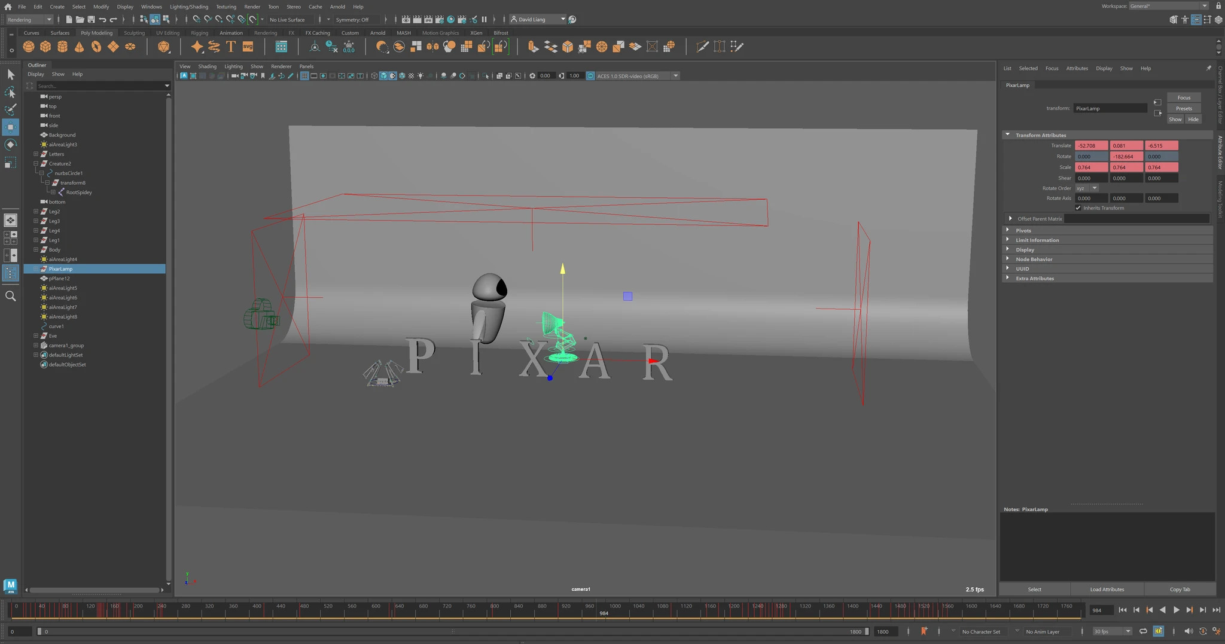
Task: Play the animation forwards
Action: click(1176, 610)
